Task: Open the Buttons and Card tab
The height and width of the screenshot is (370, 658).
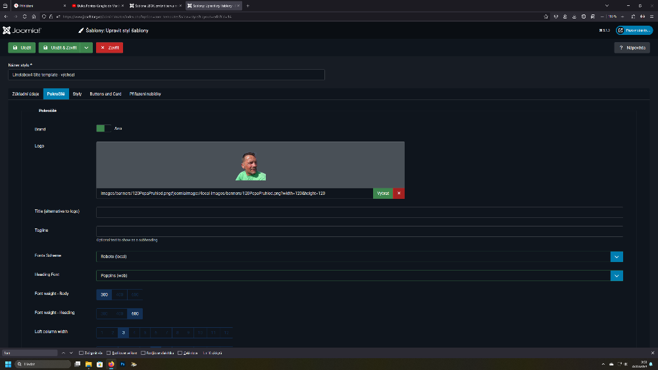Action: 105,94
